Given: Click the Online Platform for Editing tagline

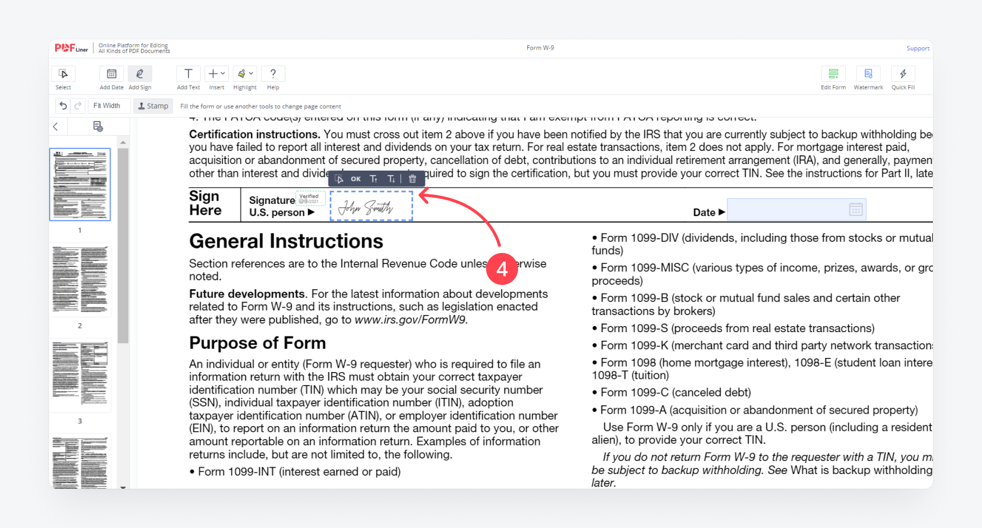Looking at the screenshot, I should click(134, 48).
